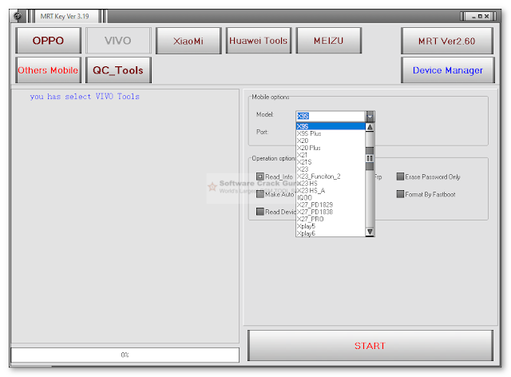
Task: Click the Model combo box field
Action: (331, 116)
